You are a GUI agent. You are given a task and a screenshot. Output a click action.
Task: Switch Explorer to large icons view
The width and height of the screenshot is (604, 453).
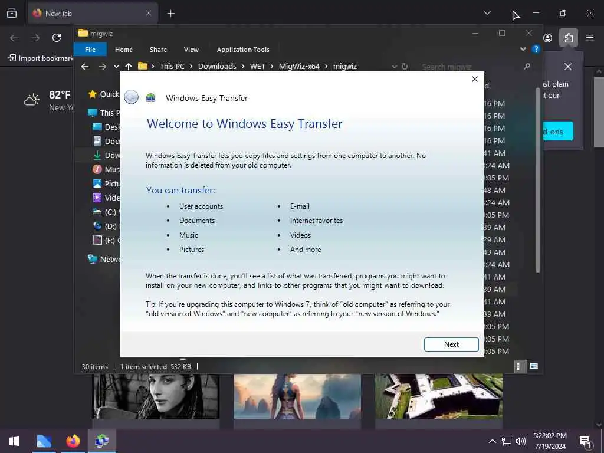click(533, 366)
